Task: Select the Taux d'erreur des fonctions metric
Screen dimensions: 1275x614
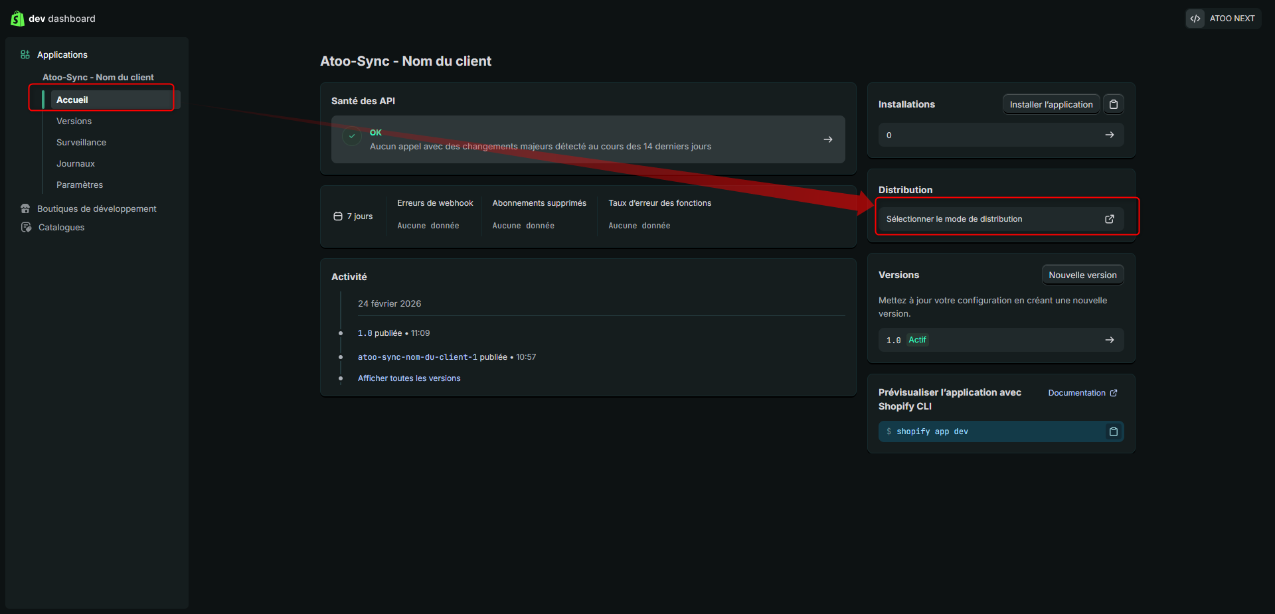Action: 659,214
